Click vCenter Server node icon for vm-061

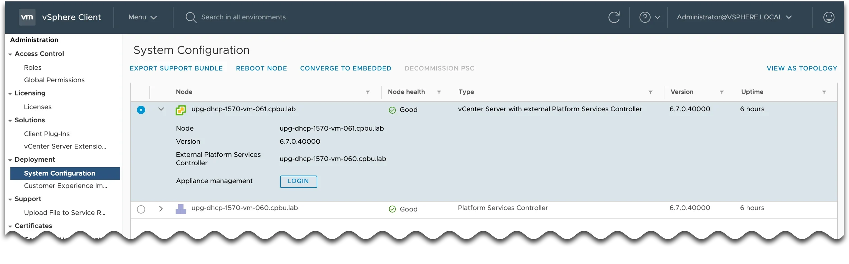pos(181,110)
